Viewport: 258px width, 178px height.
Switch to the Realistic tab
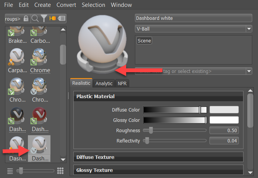[x=81, y=83]
